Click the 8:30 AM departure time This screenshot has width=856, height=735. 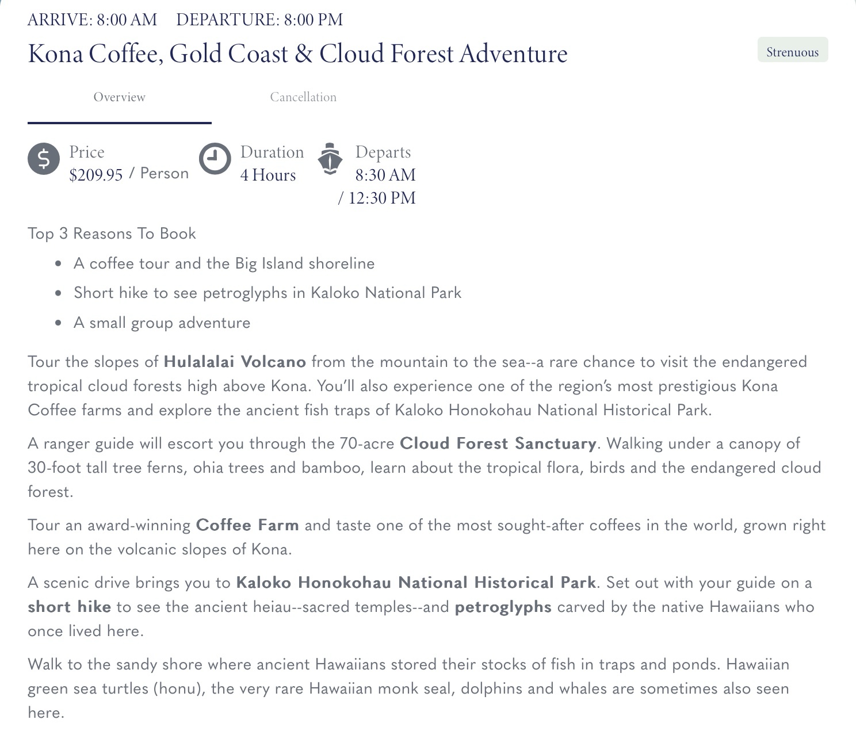[385, 175]
